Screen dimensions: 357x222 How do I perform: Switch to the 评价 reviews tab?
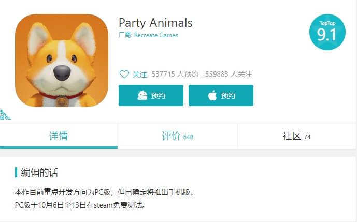(171, 137)
